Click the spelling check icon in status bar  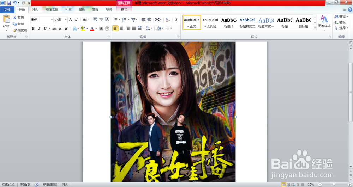click(x=36, y=185)
